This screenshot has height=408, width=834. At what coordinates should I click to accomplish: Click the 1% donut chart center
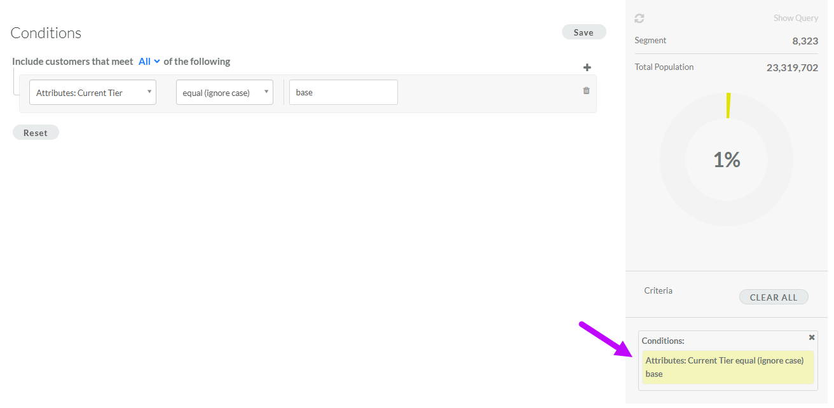[x=727, y=160]
